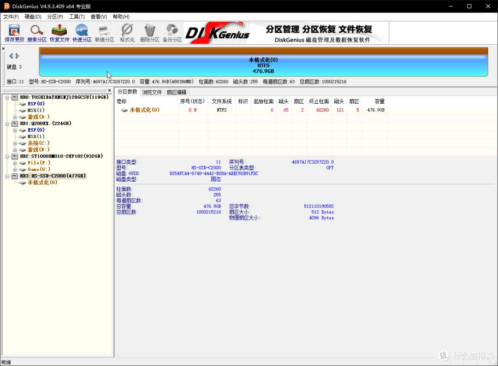Collapse the HD0 TOSHIBA disk node

tap(7, 97)
